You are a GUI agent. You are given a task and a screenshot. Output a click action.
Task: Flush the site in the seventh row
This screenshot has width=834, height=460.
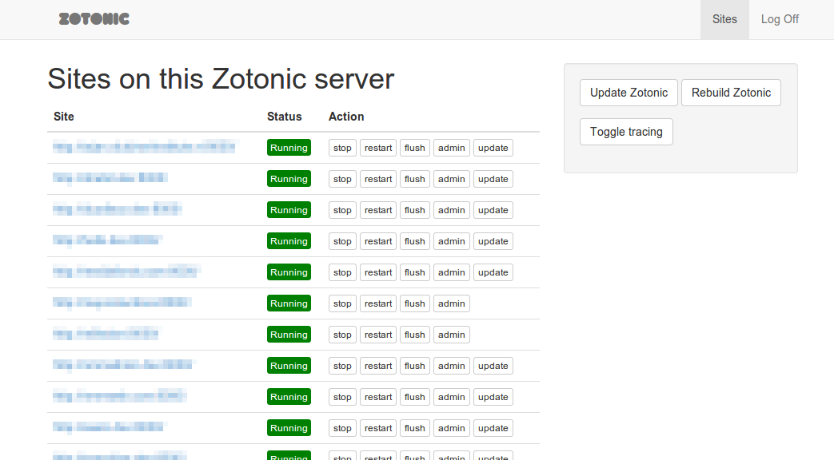point(414,335)
